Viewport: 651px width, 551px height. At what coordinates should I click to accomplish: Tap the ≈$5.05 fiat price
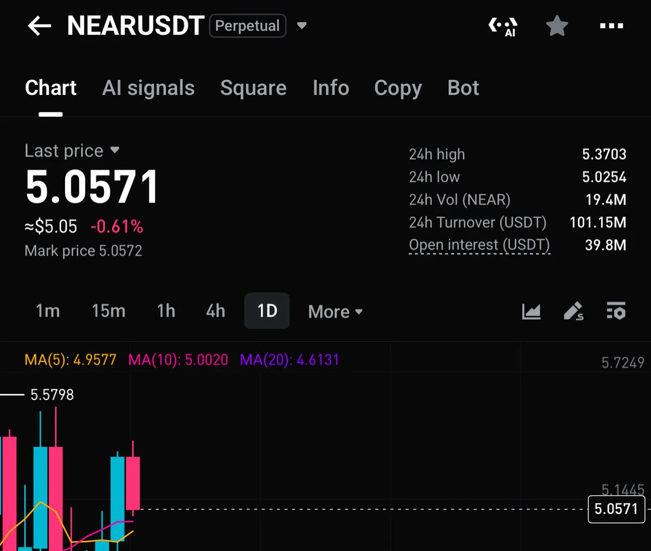tap(51, 226)
